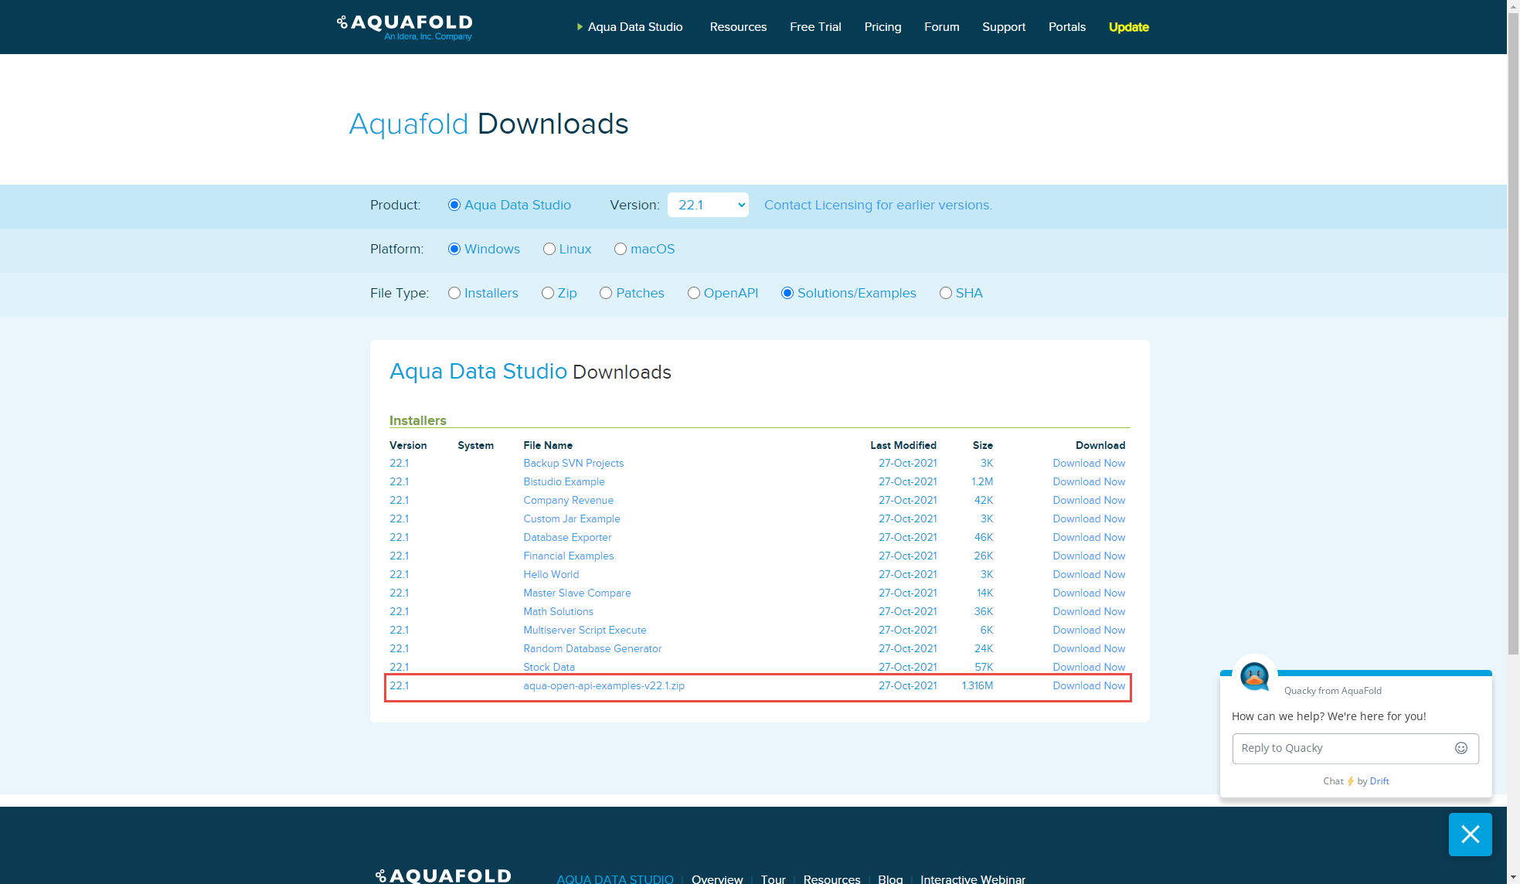Select the SHA file type radio
The width and height of the screenshot is (1520, 884).
pyautogui.click(x=946, y=293)
